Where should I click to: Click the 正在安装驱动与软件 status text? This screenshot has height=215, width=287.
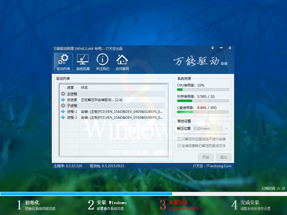point(184,209)
